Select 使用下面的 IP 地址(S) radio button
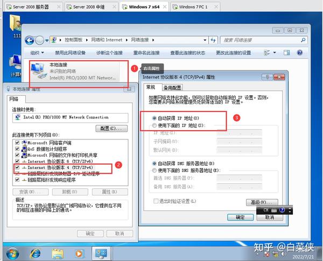Image resolution: width=323 pixels, height=261 pixels. click(155, 125)
